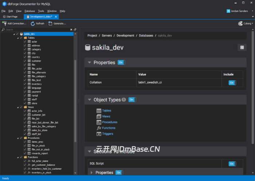Click the actor table icon
Screen dimensions: 255x181
pos(29,42)
